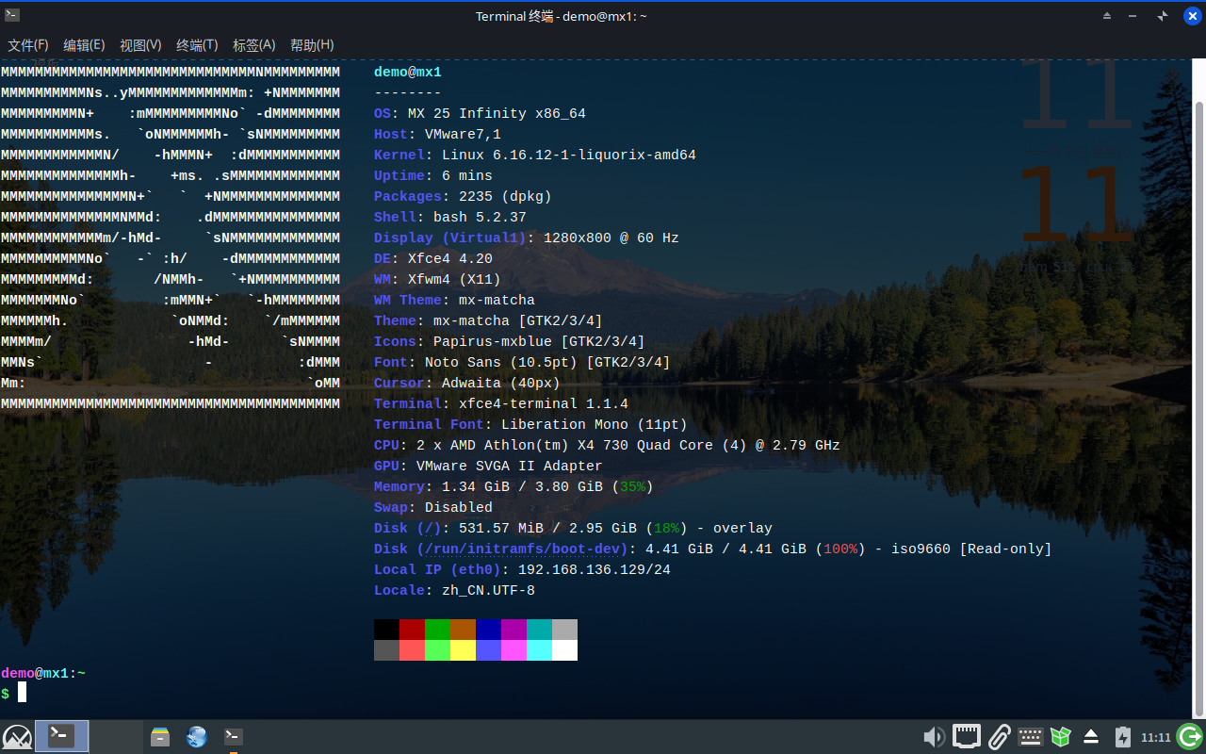
Task: Open the power manager battery icon
Action: (x=1122, y=737)
